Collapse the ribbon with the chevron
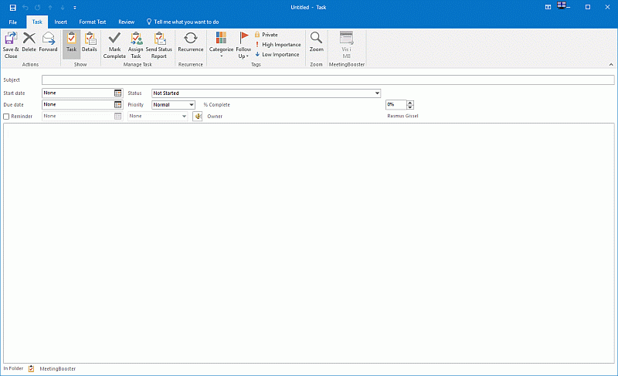Screen dimensions: 618x376 (611, 65)
